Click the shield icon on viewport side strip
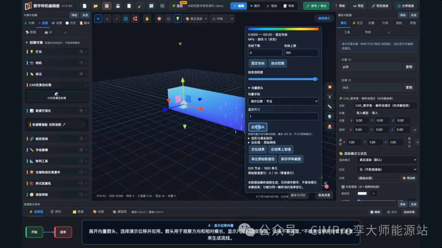 tap(329, 116)
